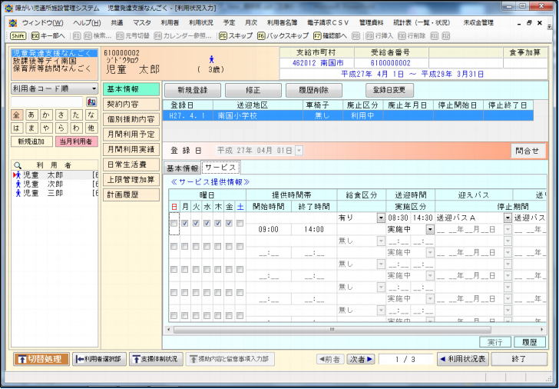Screen dimensions: 559x389
Task: Open the 登録日 date dropdown arrow
Action: 299,151
